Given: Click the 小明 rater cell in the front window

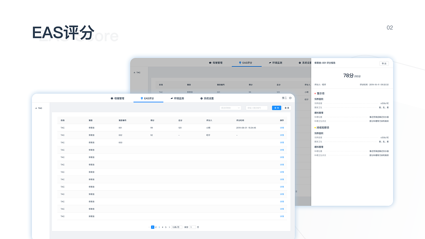Looking at the screenshot, I should tap(209, 128).
